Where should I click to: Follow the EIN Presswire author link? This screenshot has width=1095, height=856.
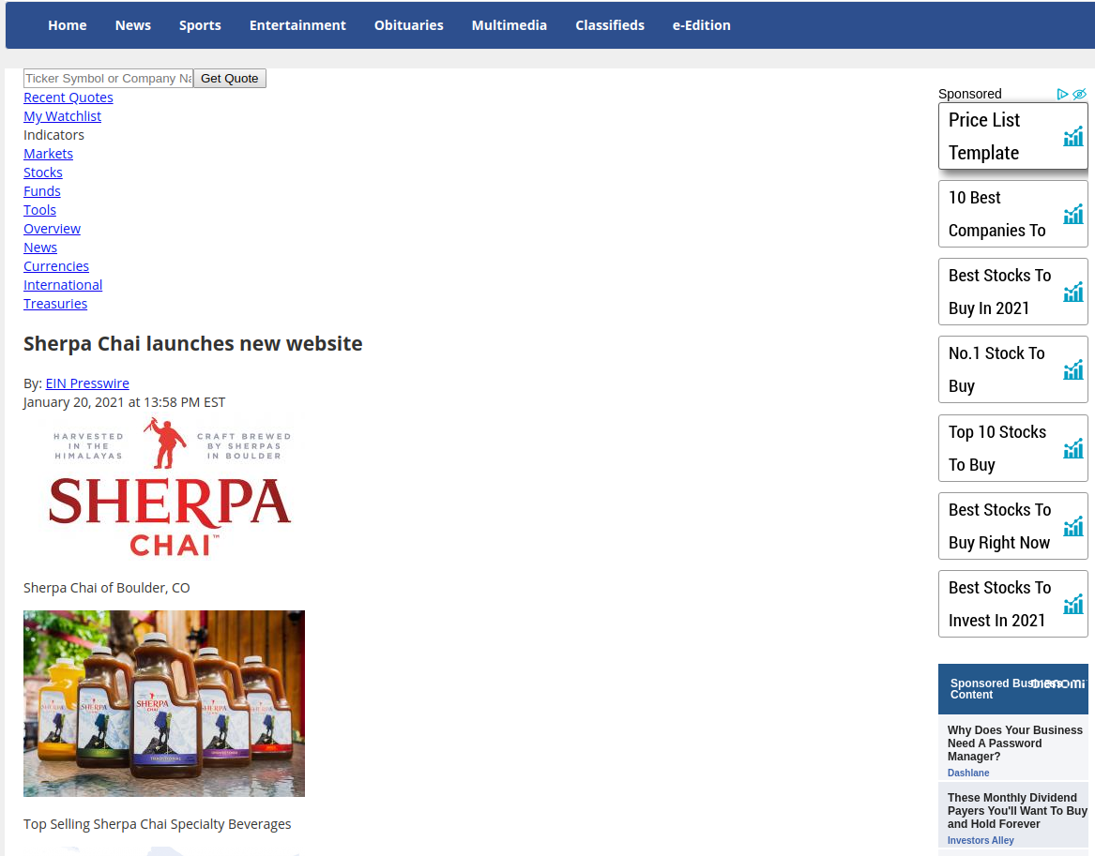point(87,383)
